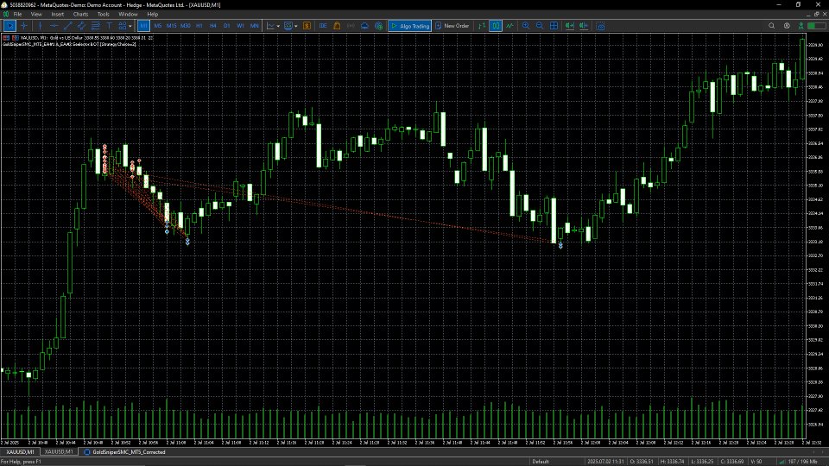Screen dimensions: 829x466
Task: Click the signals radio icon
Action: tap(351, 25)
